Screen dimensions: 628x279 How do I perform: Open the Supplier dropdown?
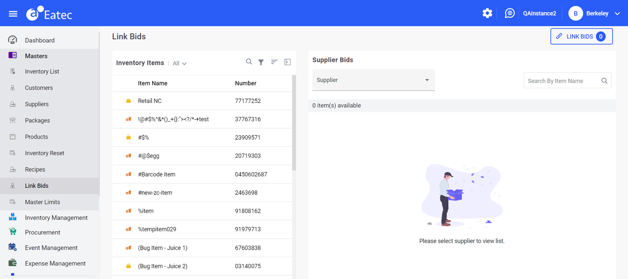click(x=373, y=80)
